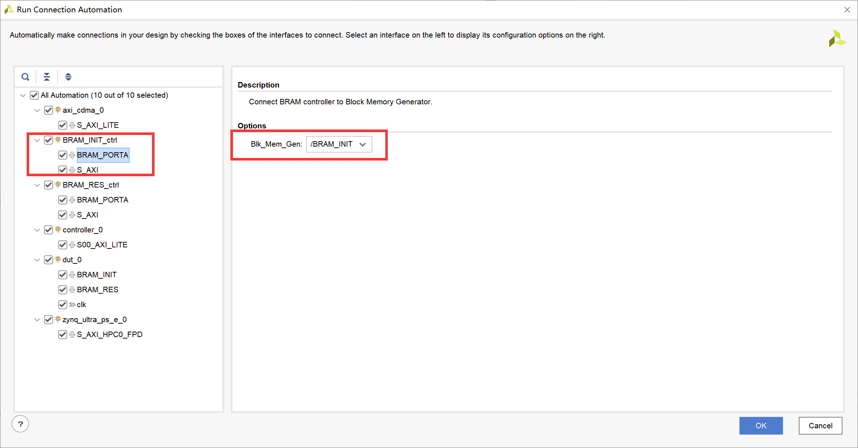Select the axi_cdma_0 tree row

coord(83,110)
